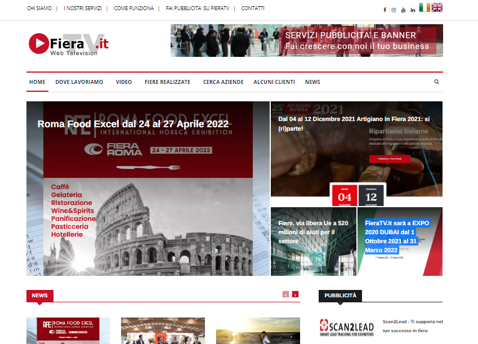The width and height of the screenshot is (478, 344).
Task: Open Fai Pubblicita' su FieraTV link
Action: 198,8
